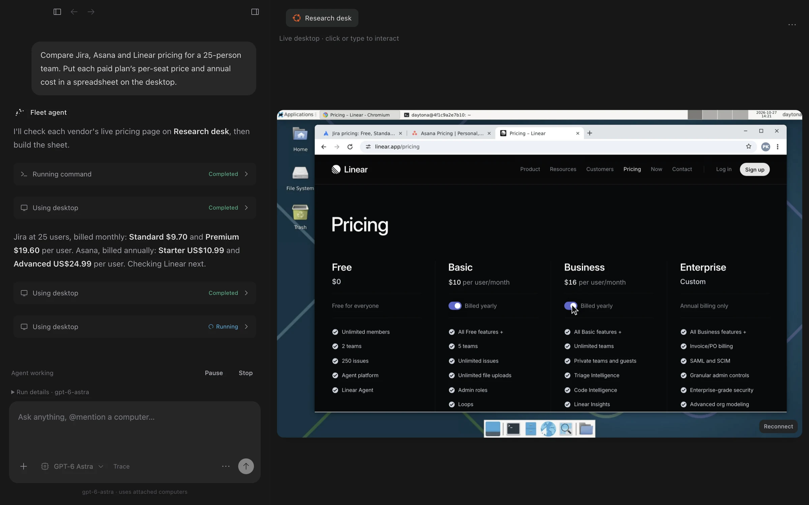Select Pricing in Linear's nav bar
Viewport: 809px width, 505px height.
[632, 169]
